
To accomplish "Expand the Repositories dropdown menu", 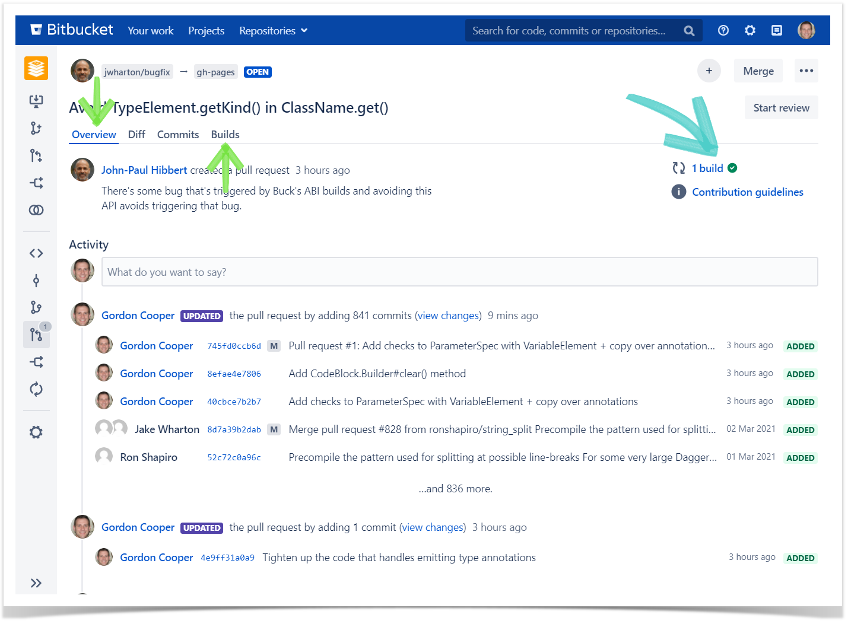I will click(273, 31).
